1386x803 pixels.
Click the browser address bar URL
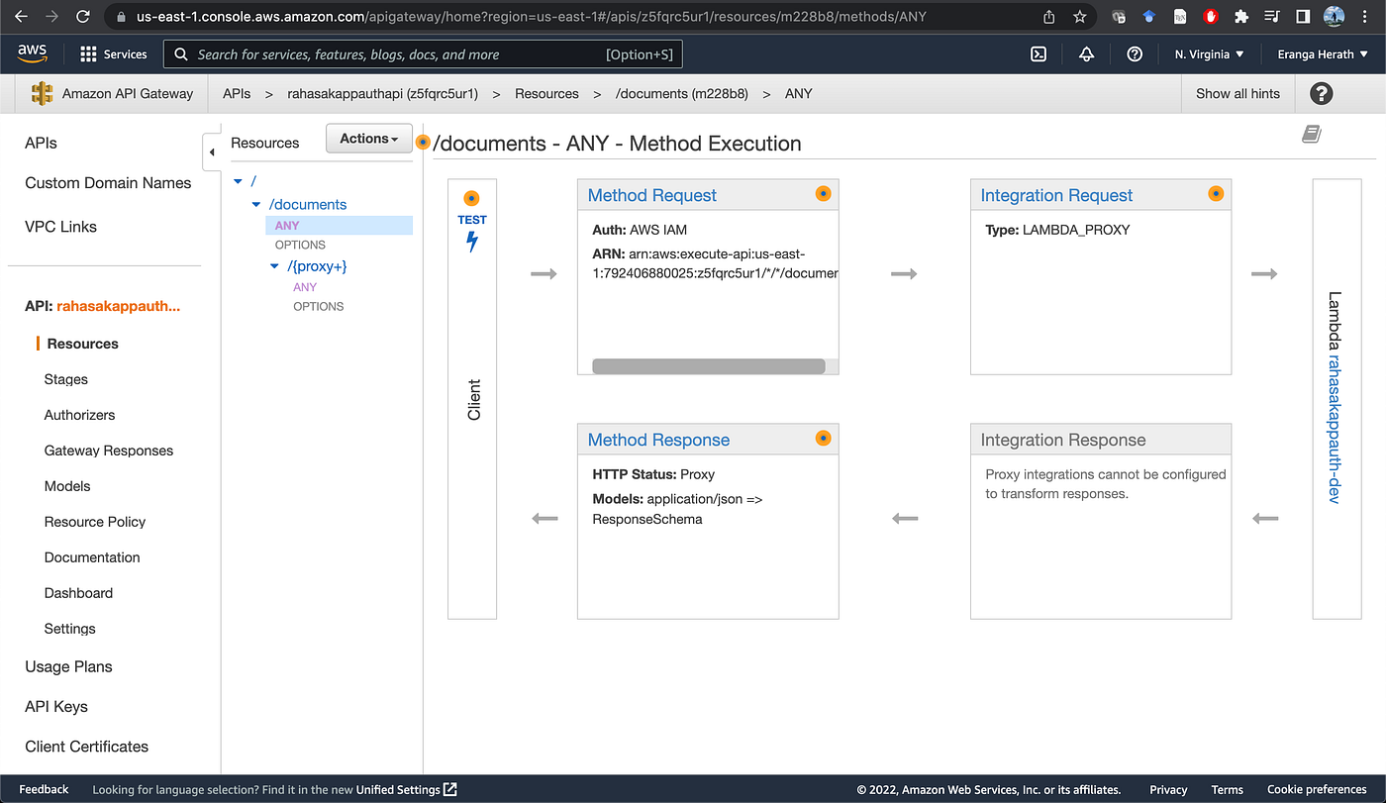pos(531,17)
